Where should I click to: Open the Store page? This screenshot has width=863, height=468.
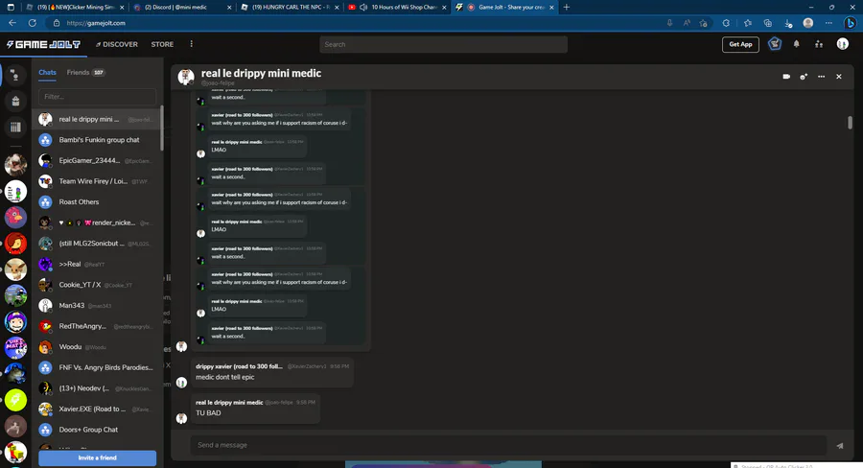coord(162,45)
